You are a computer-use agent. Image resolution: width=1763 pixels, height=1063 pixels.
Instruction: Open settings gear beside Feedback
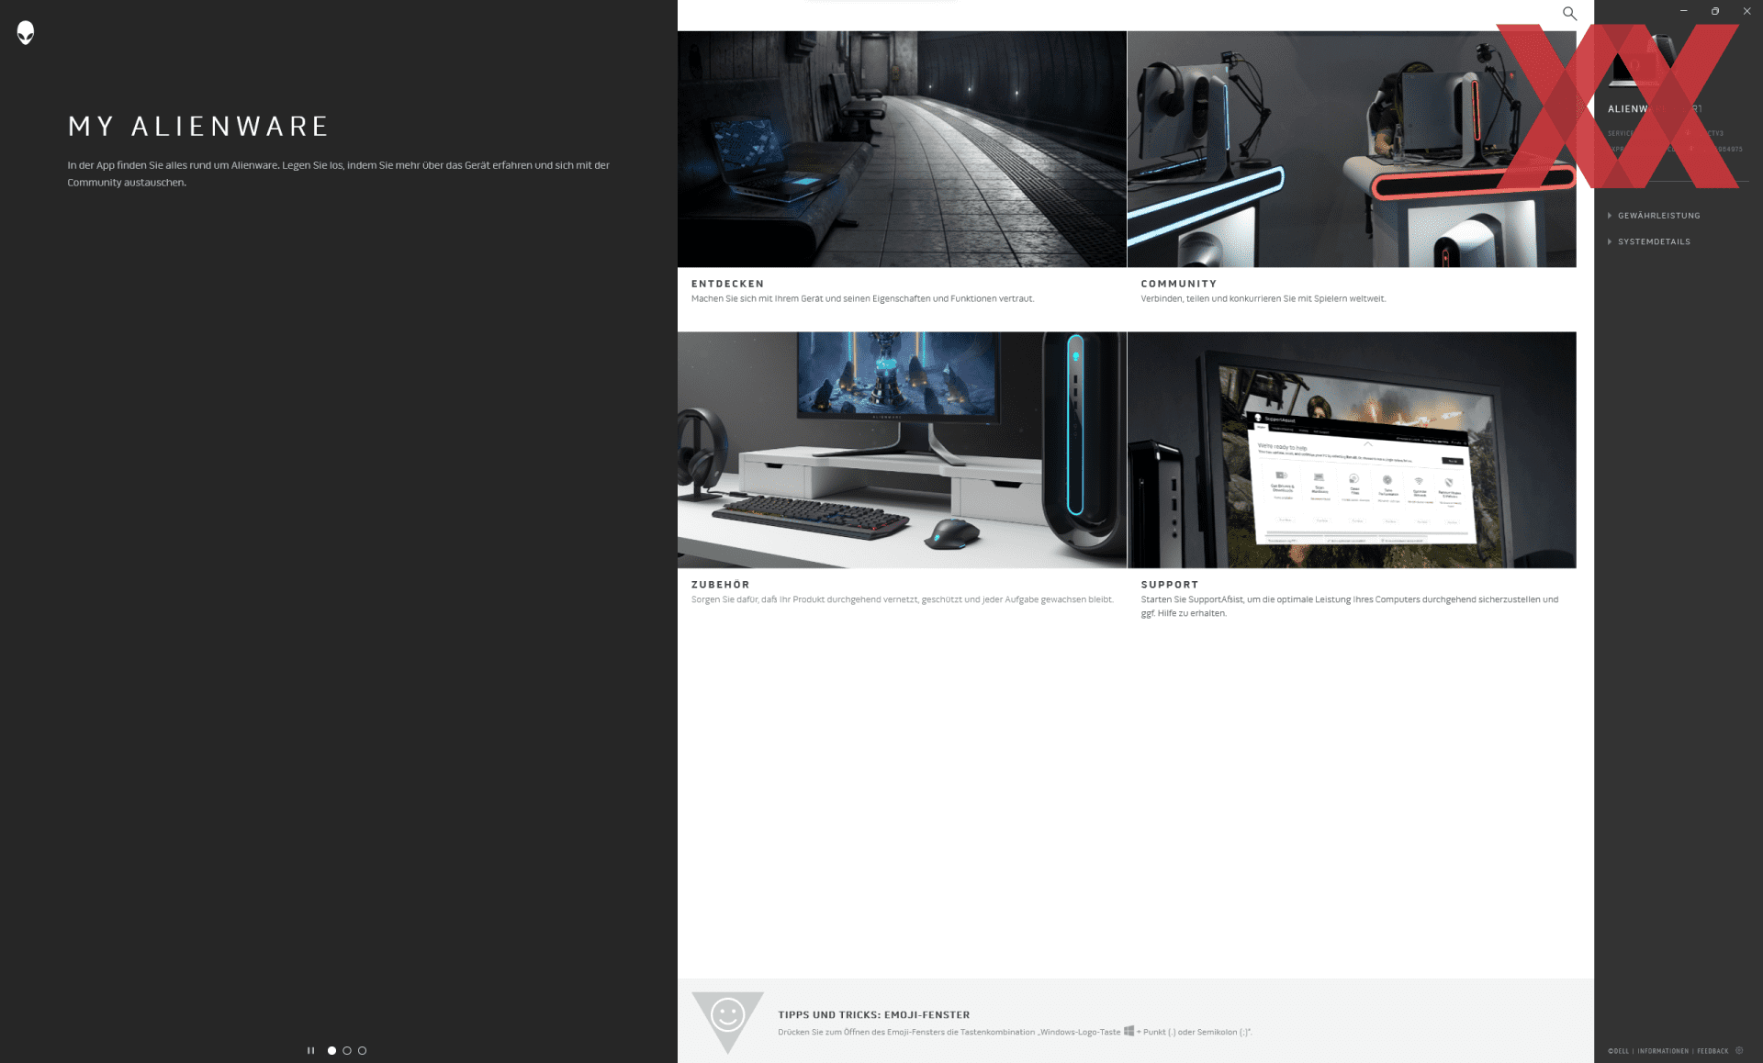tap(1739, 1050)
